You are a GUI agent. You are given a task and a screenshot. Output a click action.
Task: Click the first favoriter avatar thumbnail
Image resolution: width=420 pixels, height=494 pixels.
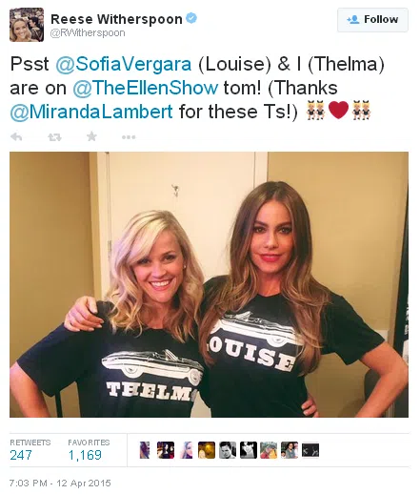point(145,450)
